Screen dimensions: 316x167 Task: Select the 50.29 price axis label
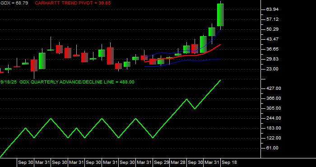[272, 29]
